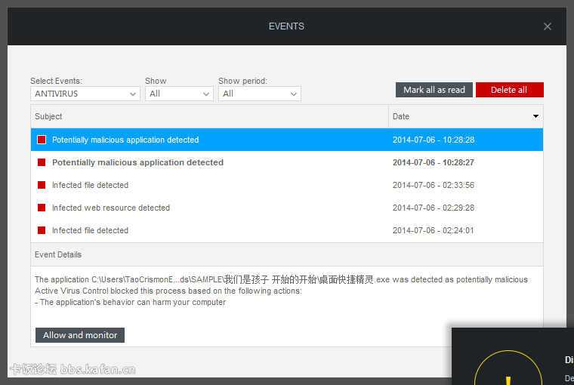Select infected file event at 02:24:01
This screenshot has width=574, height=385.
(90, 230)
